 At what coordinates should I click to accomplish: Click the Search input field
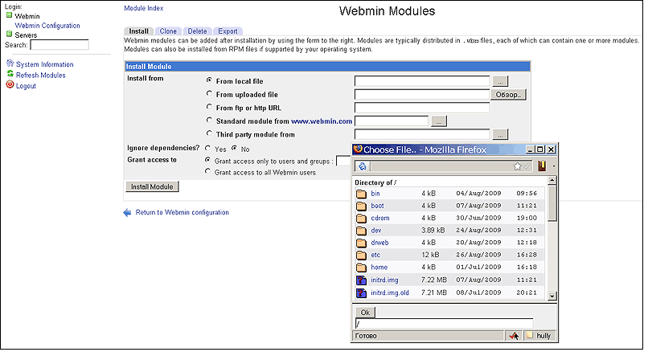point(59,45)
